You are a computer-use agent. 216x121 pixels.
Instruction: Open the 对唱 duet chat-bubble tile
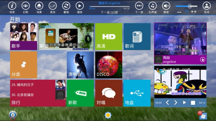tap(109, 93)
